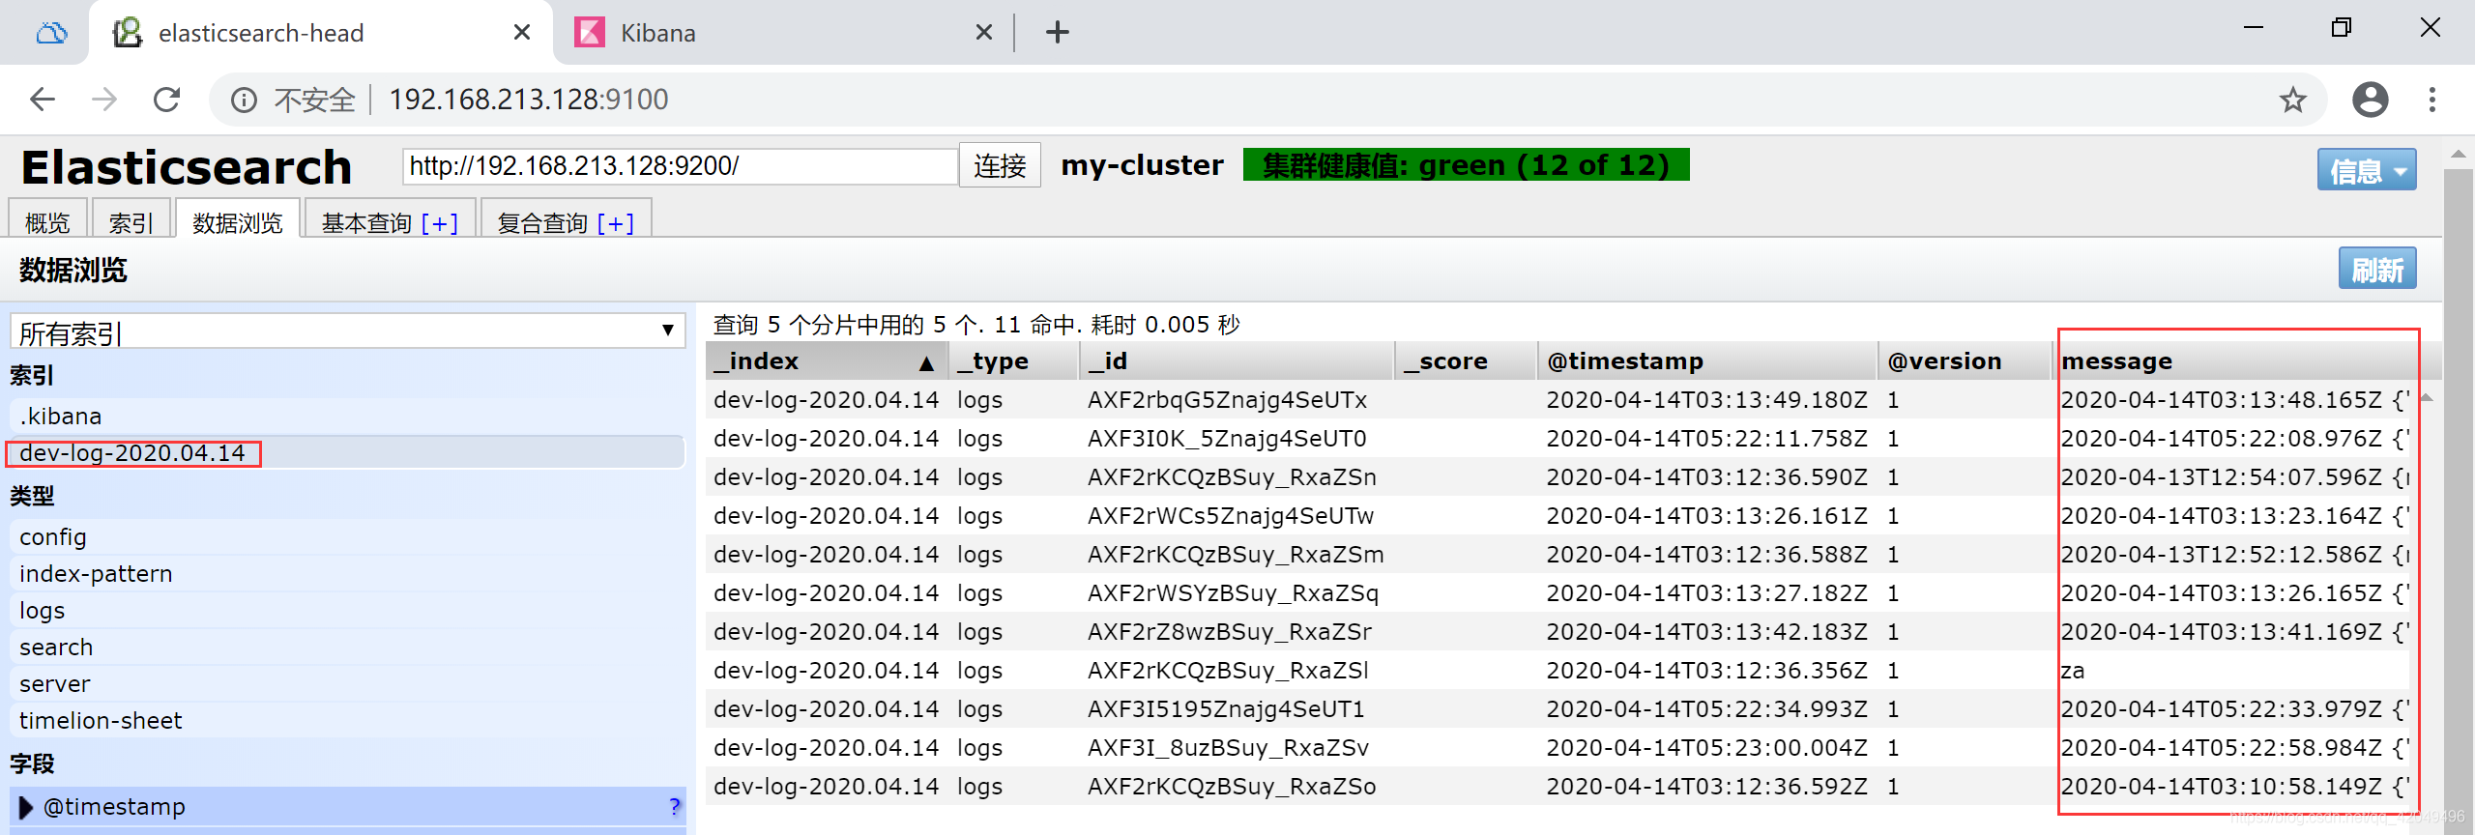This screenshot has height=835, width=2475.
Task: Sort by _index column header
Action: (827, 361)
